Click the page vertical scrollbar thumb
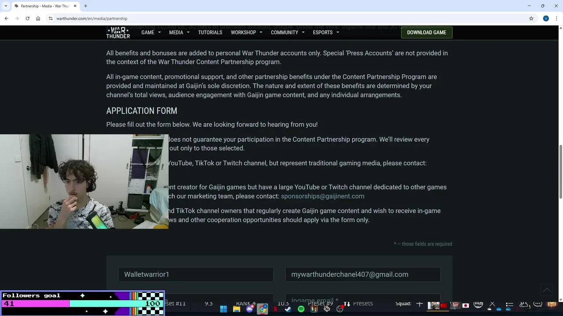This screenshot has height=316, width=563. click(x=560, y=171)
